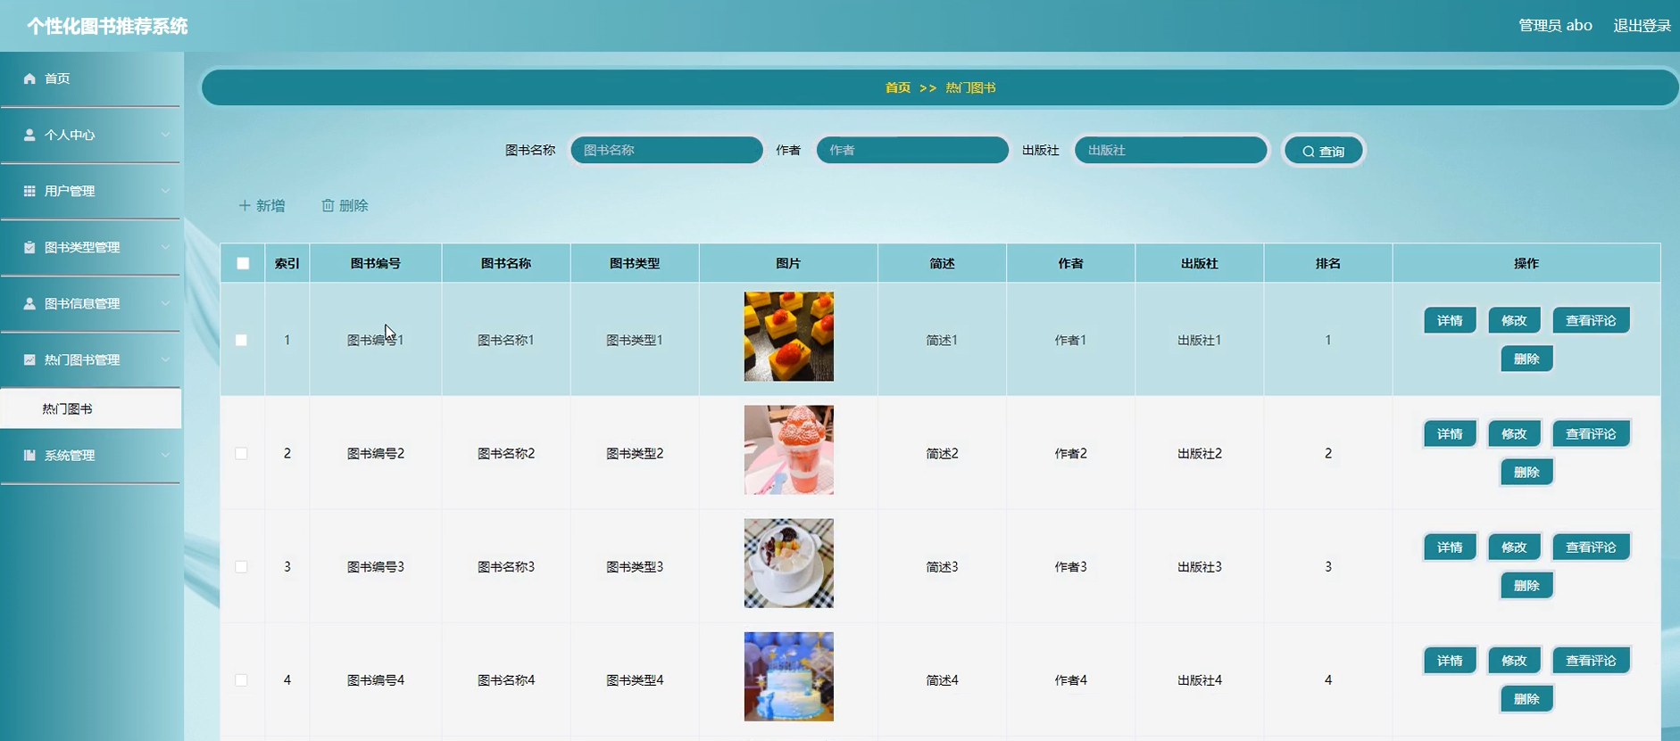Open the 用户管理 sidebar menu
1680x741 pixels.
coord(91,191)
